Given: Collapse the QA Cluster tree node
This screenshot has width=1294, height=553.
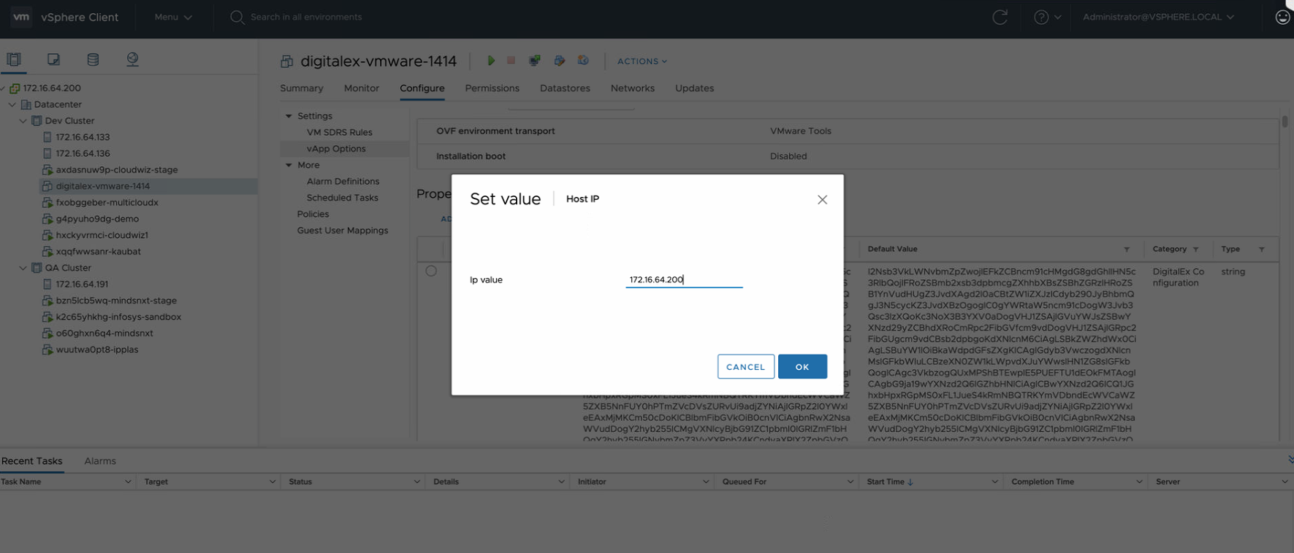Looking at the screenshot, I should point(23,268).
